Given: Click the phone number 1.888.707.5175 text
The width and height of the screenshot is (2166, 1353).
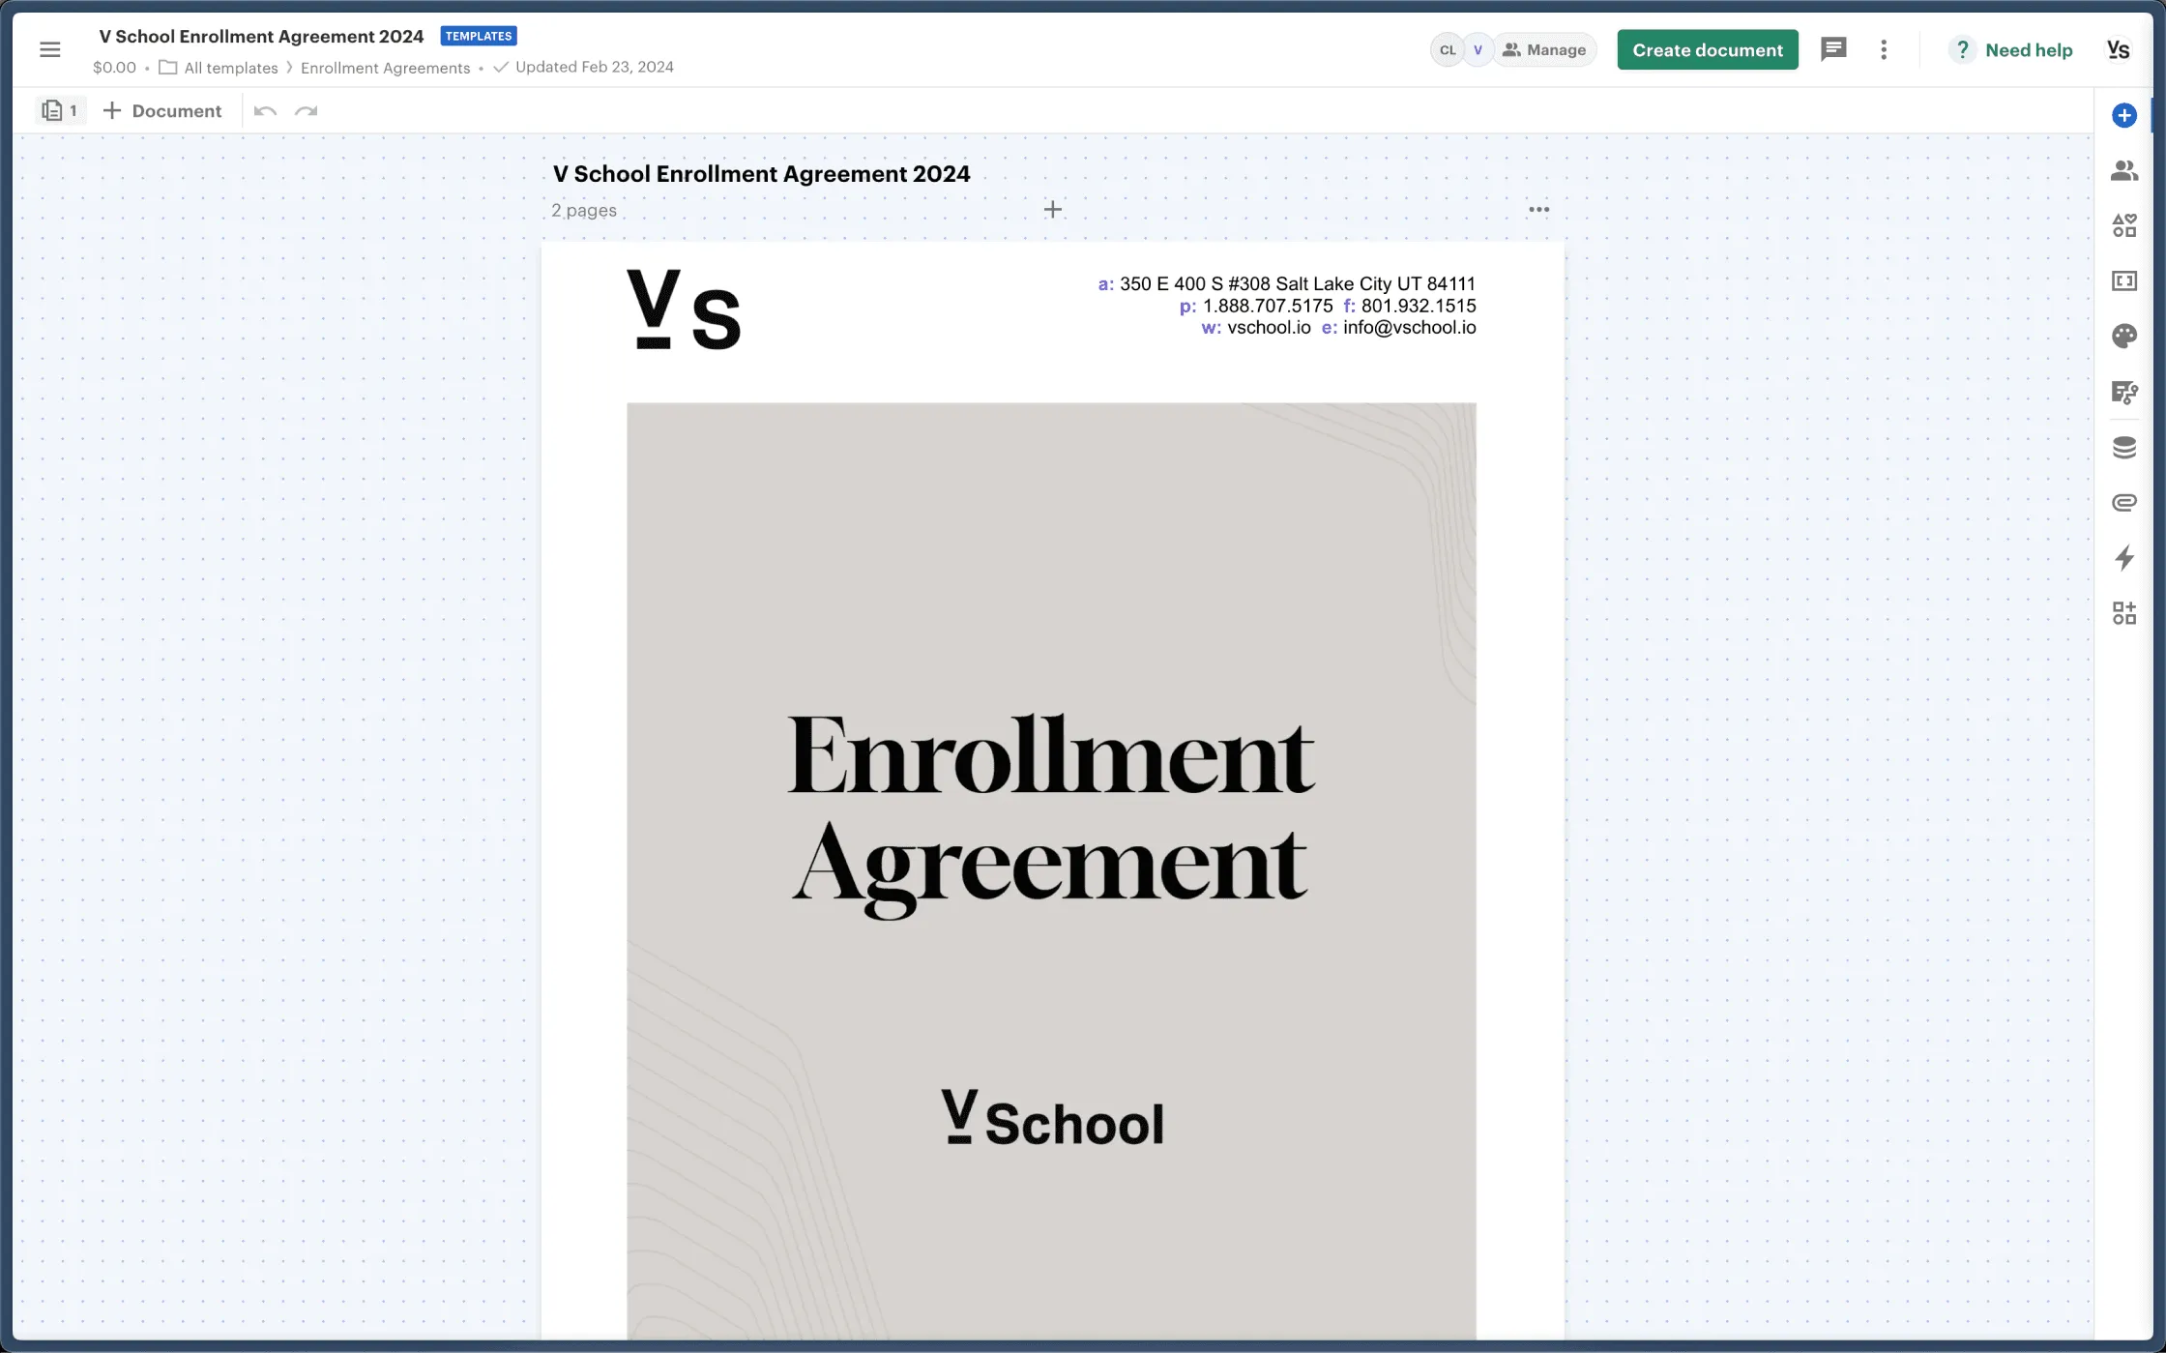Looking at the screenshot, I should click(x=1268, y=306).
